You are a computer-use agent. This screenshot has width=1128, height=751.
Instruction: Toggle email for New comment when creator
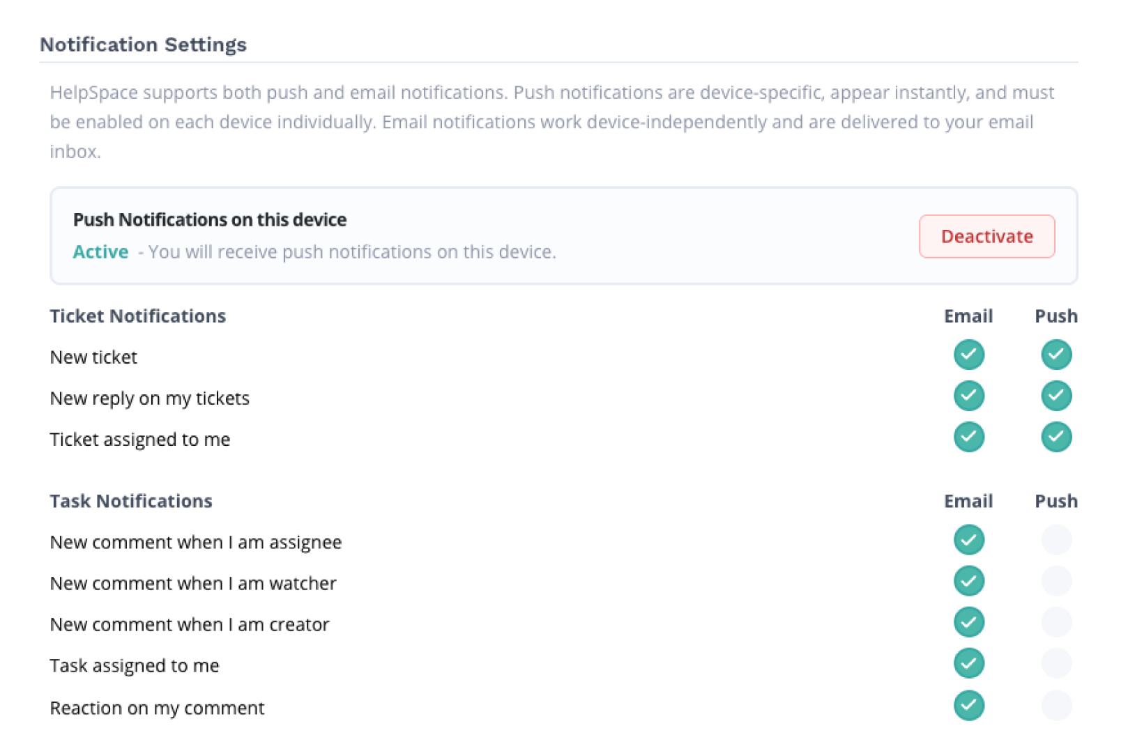pyautogui.click(x=969, y=622)
